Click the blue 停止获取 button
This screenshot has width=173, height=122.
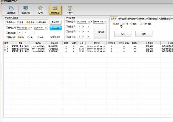point(56,28)
